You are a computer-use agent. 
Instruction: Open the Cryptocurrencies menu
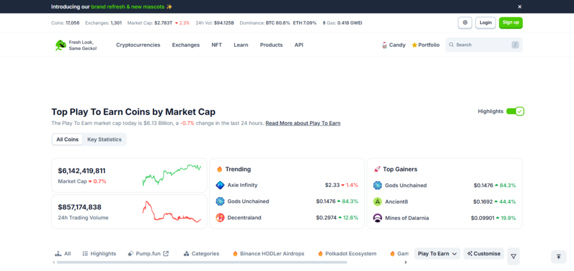138,45
